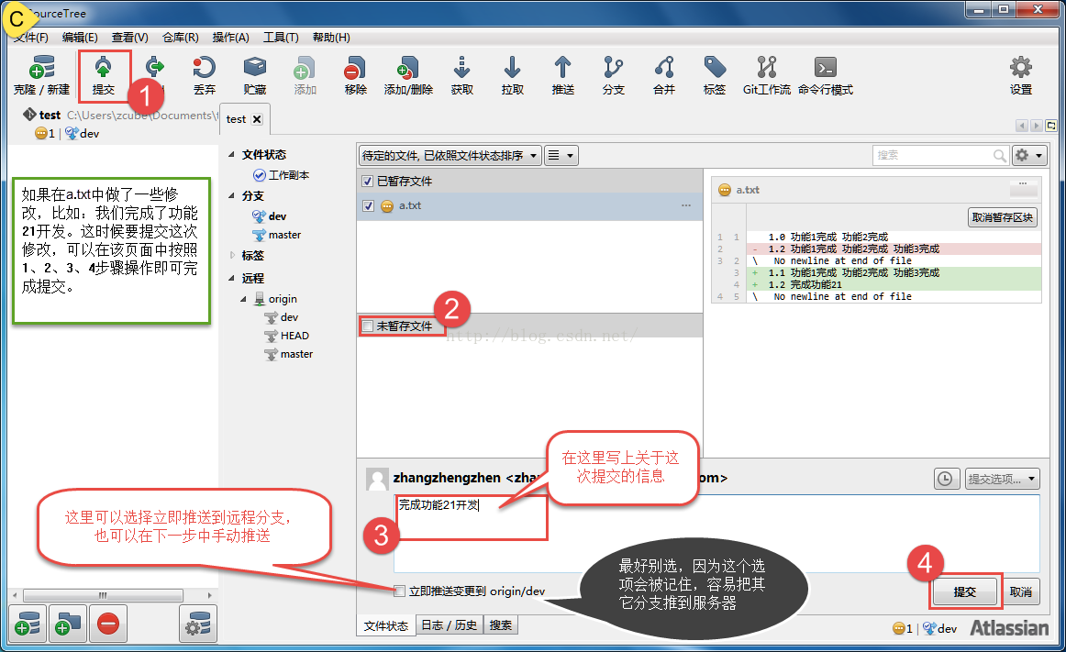Click the Pull (拉取) toolbar icon
The image size is (1066, 652).
click(512, 75)
